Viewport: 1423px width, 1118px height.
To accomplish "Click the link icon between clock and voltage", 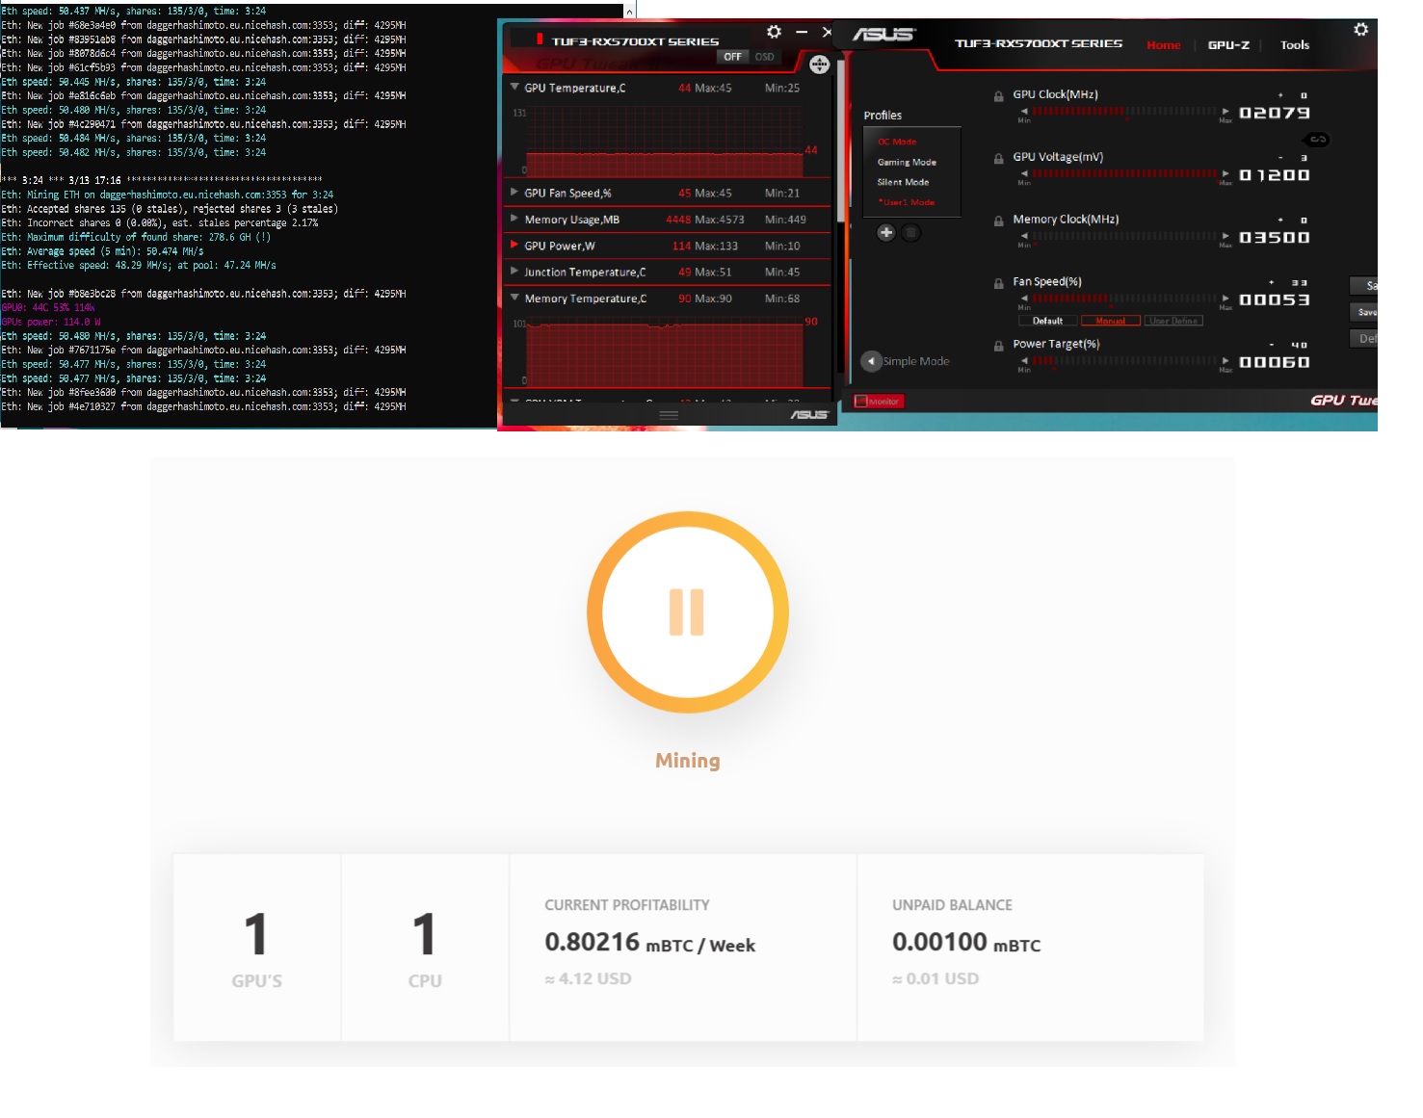I will coord(1317,140).
